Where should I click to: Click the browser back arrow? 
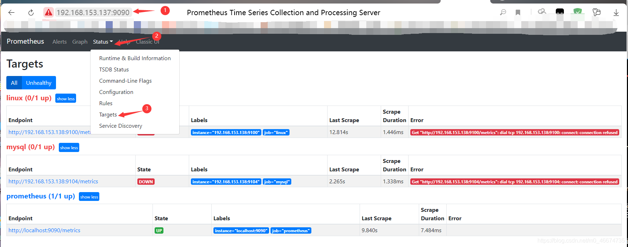(11, 13)
